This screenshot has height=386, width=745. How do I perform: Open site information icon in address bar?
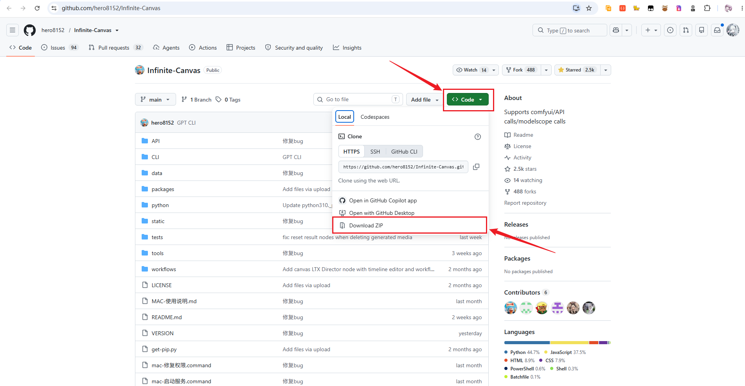tap(54, 8)
